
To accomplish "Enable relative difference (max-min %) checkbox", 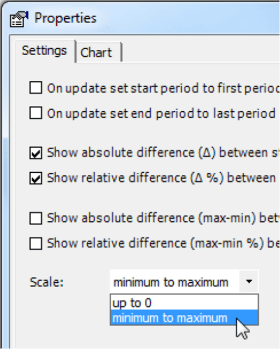I will point(36,244).
